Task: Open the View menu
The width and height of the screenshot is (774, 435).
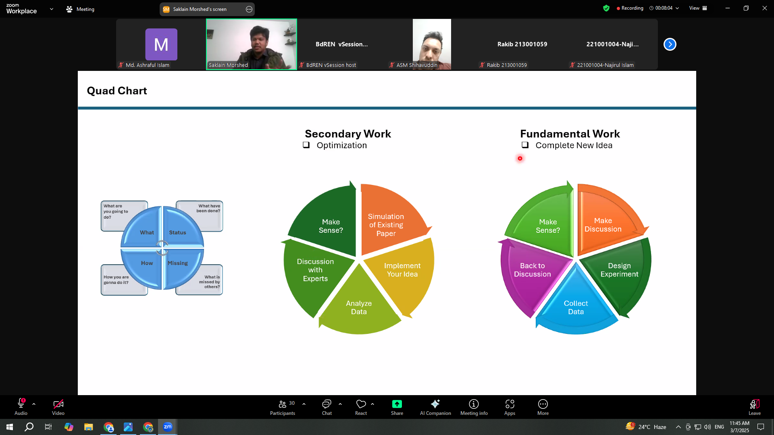Action: pos(698,8)
